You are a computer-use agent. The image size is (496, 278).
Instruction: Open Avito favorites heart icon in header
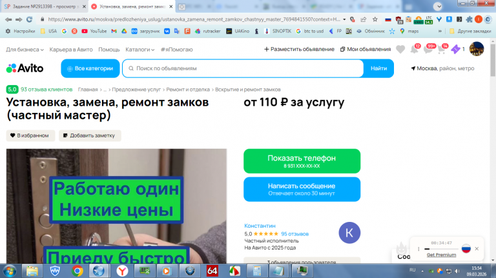[x=400, y=49]
